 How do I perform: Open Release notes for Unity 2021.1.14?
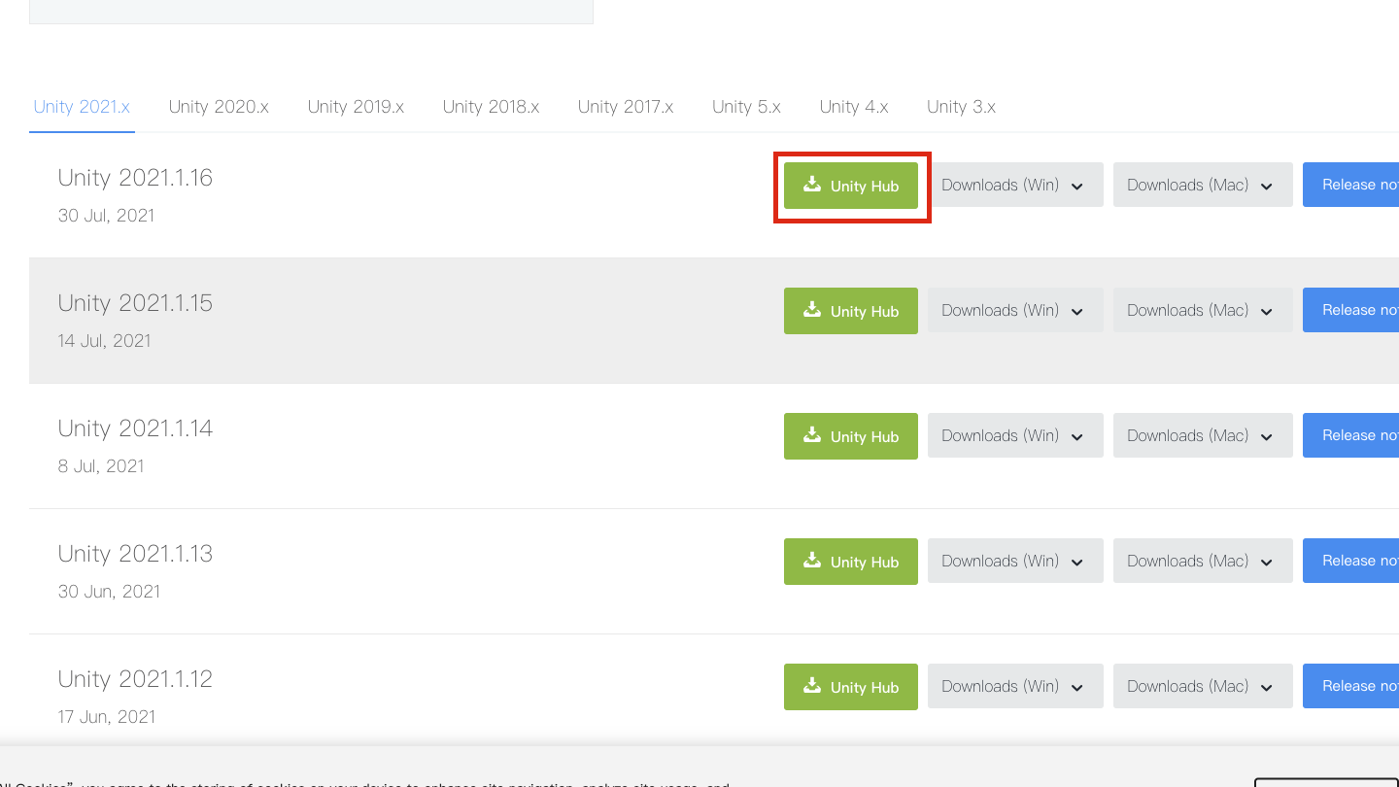(1351, 435)
